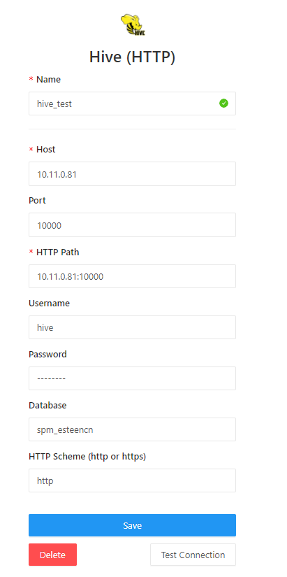Screen dimensions: 287x577
Task: Select the Port field showing 10000
Action: click(x=132, y=225)
